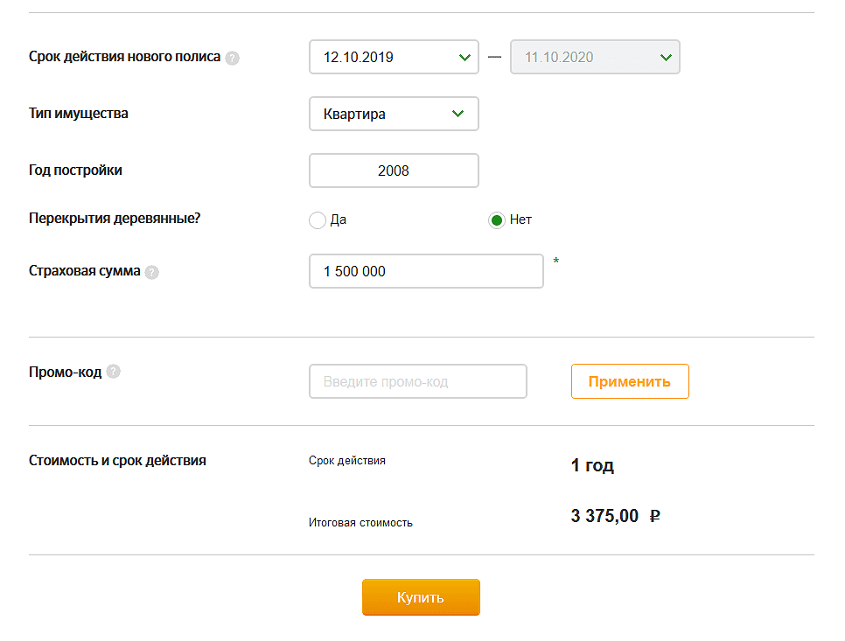Image resolution: width=845 pixels, height=641 pixels.
Task: Click green asterisk beside insurance sum field
Action: [x=555, y=261]
